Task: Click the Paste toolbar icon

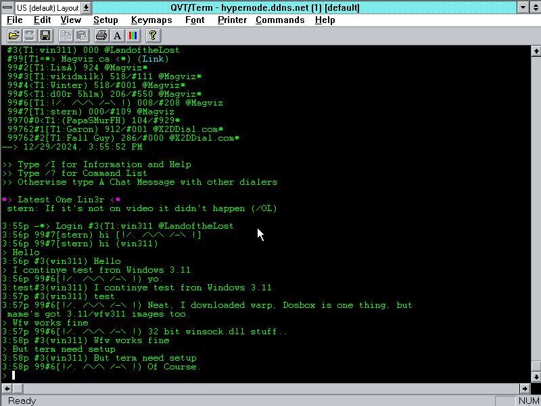Action: [x=82, y=35]
